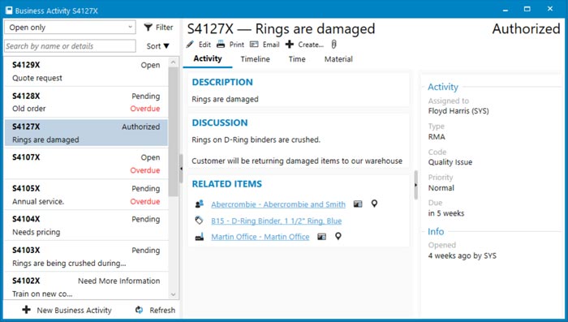Select S4129X Quote request row
Screen dimensions: 568x322
tap(86, 71)
